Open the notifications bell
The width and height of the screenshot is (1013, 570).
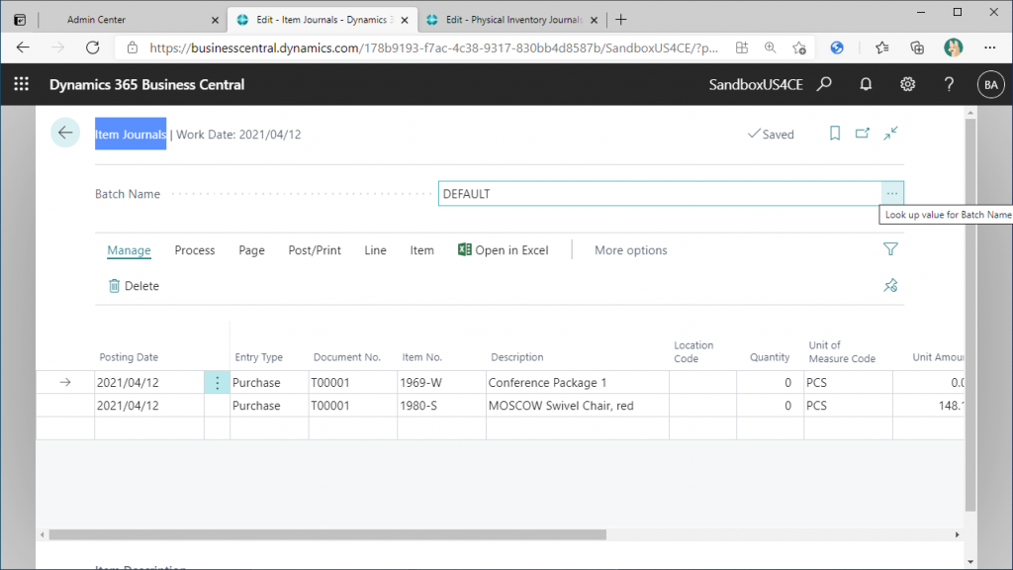coord(866,84)
